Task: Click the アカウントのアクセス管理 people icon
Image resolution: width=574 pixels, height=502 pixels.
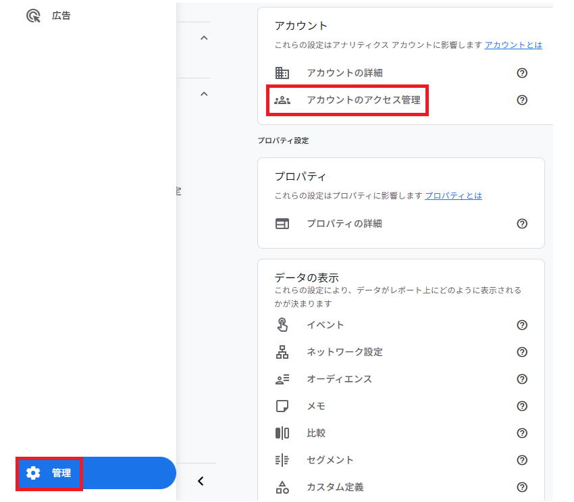Action: pyautogui.click(x=282, y=100)
